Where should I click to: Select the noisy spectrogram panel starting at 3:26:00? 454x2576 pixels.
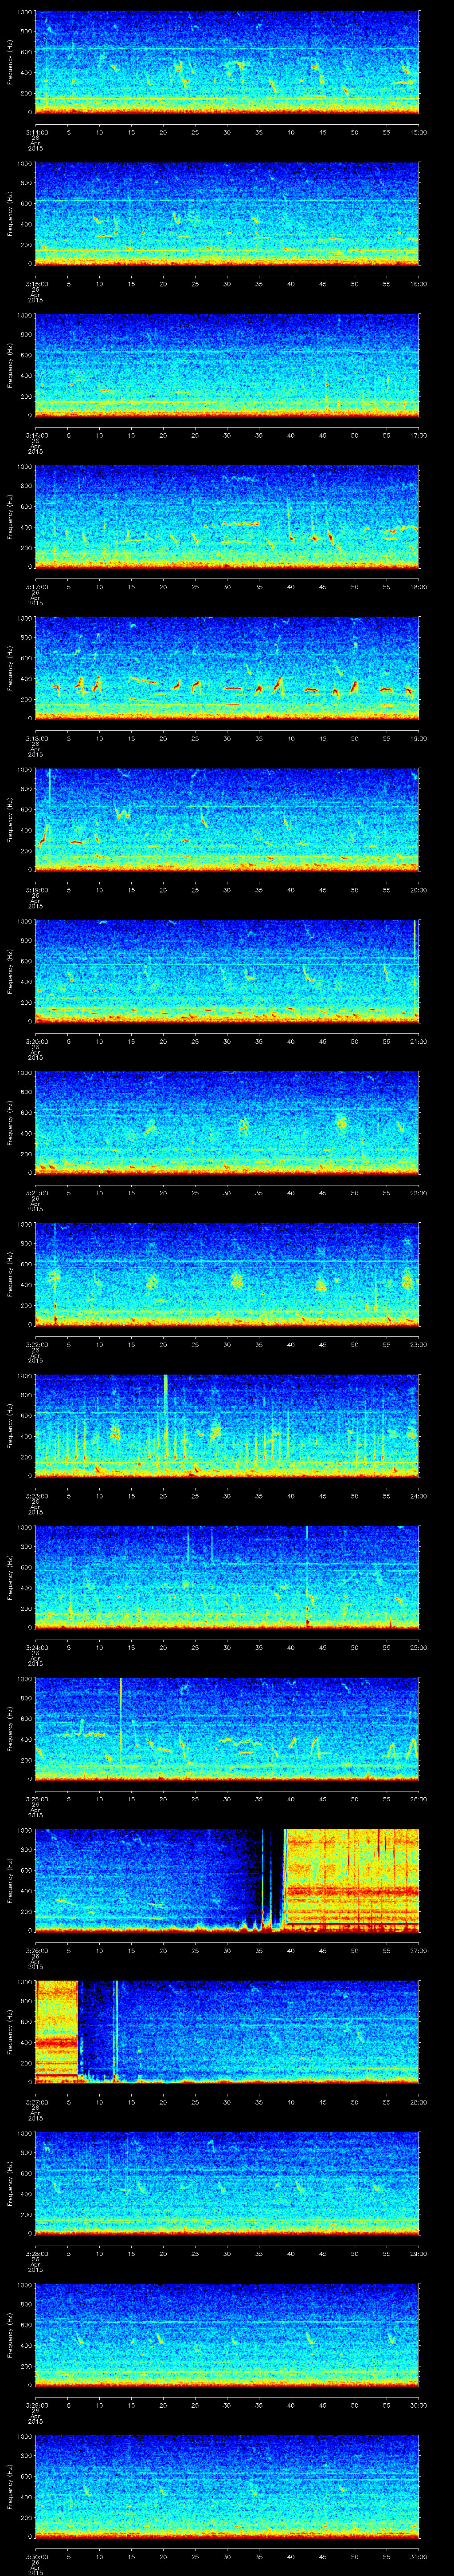click(227, 1881)
